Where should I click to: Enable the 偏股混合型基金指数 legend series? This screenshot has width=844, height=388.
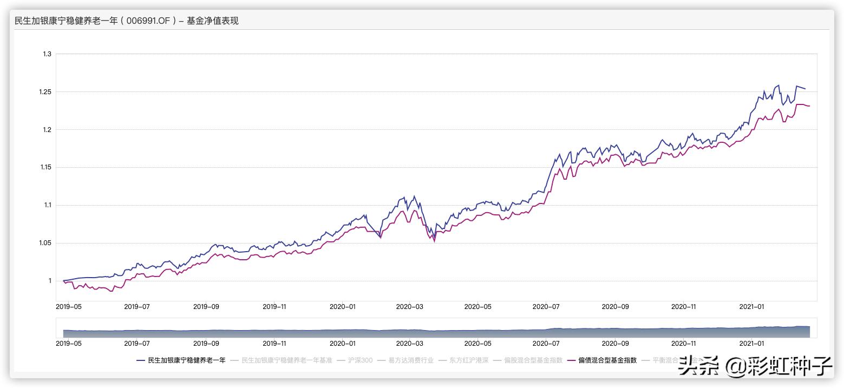pos(528,360)
